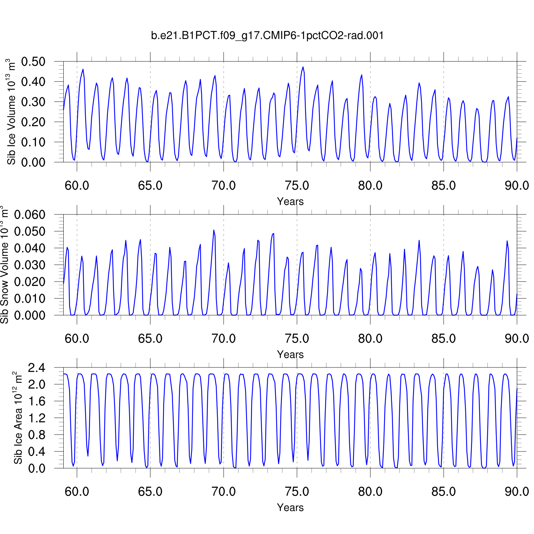Click the Sib Ice Area y-axis label

[18, 418]
